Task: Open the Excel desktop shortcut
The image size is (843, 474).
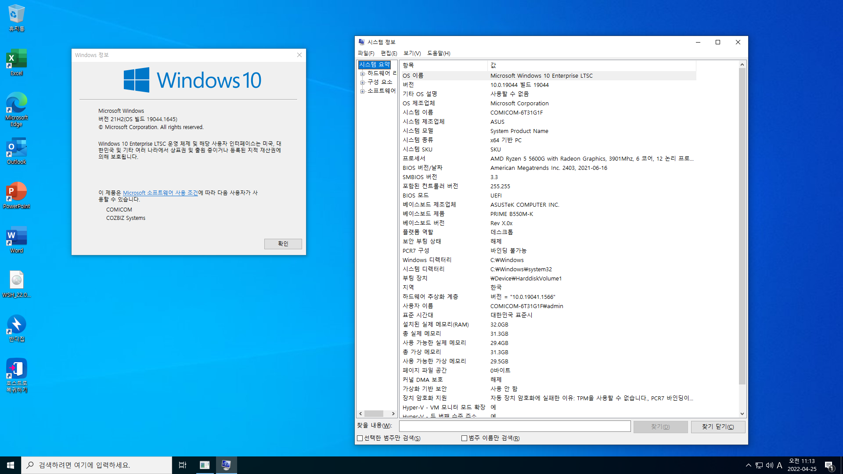Action: coord(17,62)
